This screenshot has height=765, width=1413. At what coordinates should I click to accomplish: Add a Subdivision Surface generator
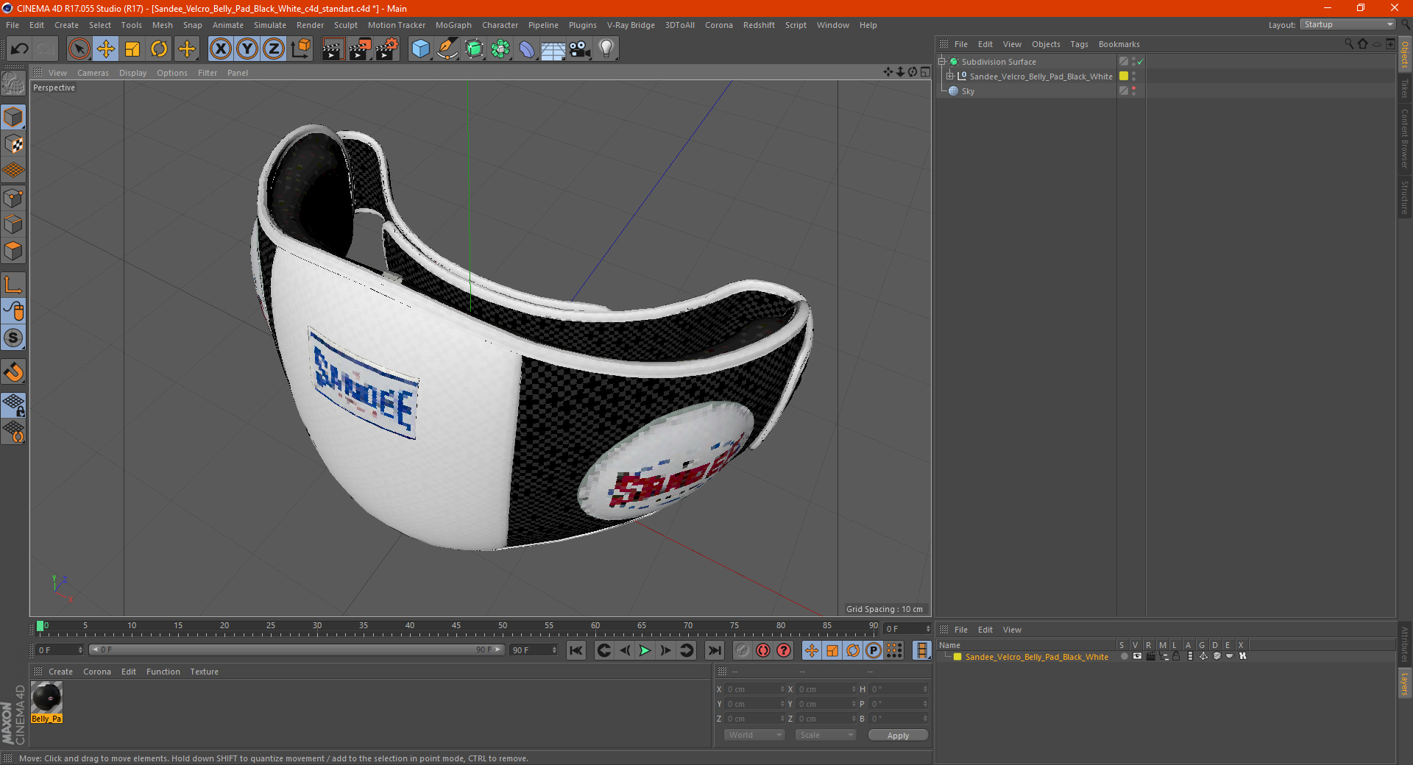[x=474, y=49]
